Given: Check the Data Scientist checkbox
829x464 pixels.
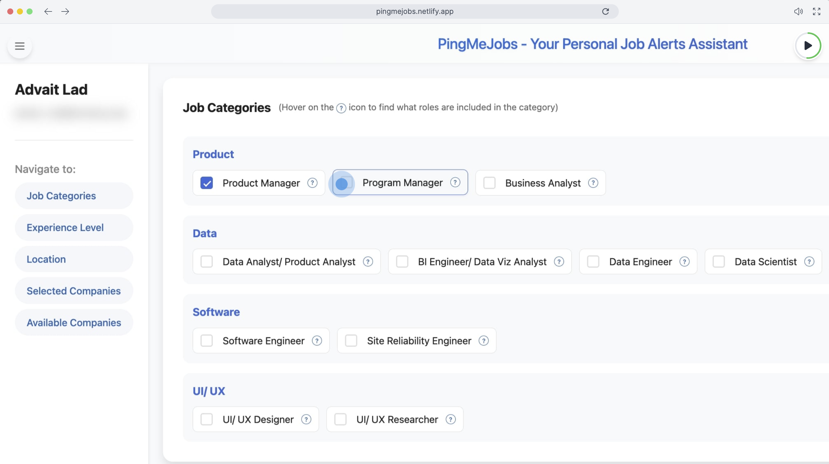Looking at the screenshot, I should pos(719,262).
